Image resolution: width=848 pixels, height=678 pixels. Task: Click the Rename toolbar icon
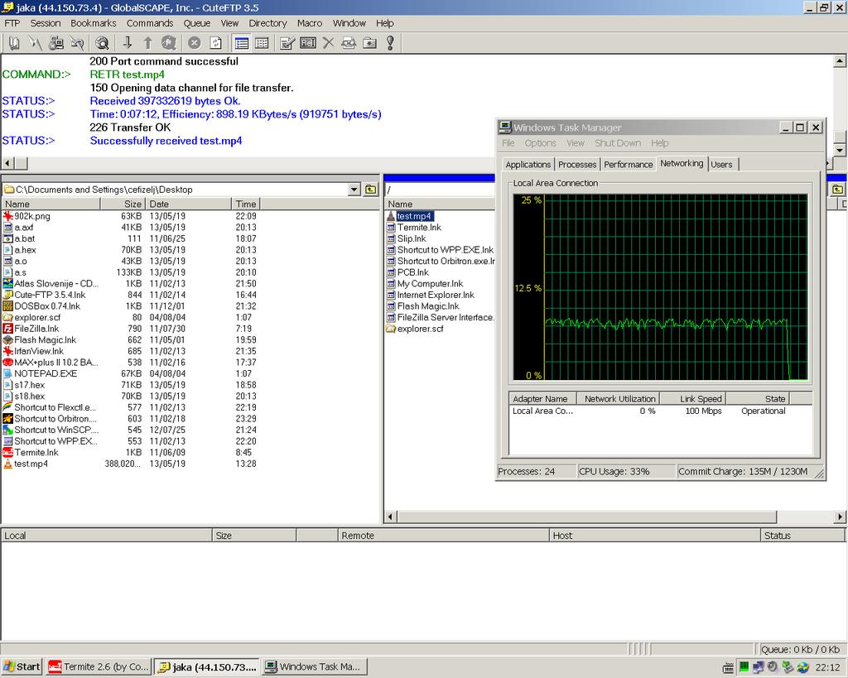[308, 43]
